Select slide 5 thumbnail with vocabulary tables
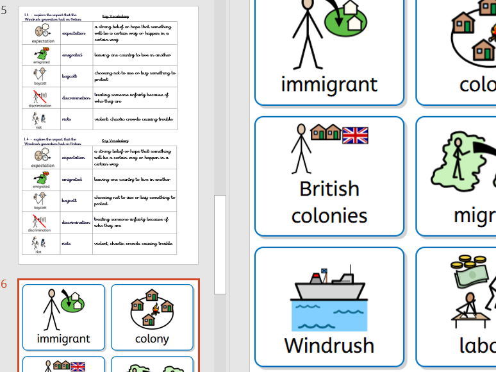496x372 pixels. pyautogui.click(x=108, y=135)
